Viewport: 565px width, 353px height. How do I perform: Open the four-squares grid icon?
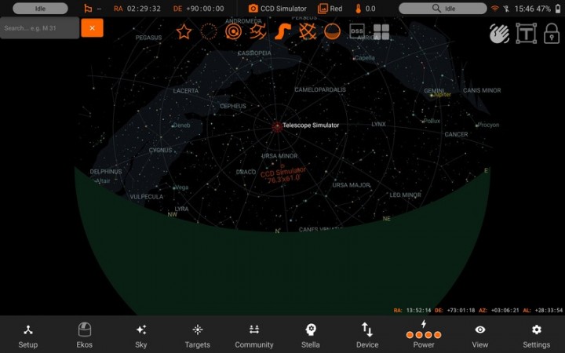[x=381, y=31]
